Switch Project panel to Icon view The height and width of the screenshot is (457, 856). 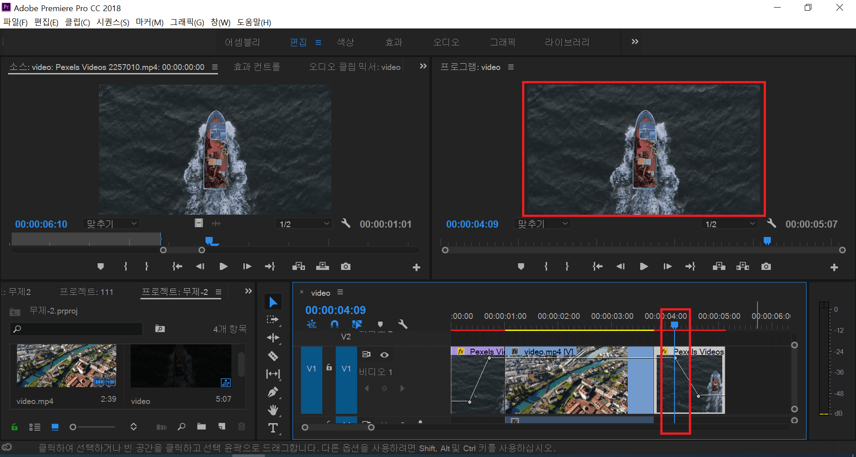55,427
